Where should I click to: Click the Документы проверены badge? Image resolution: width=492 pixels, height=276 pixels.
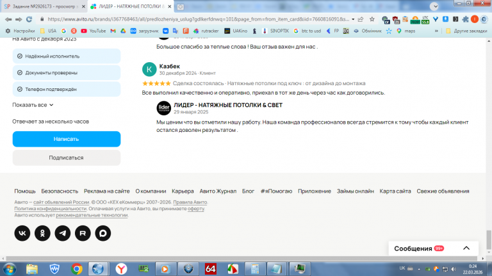(67, 73)
